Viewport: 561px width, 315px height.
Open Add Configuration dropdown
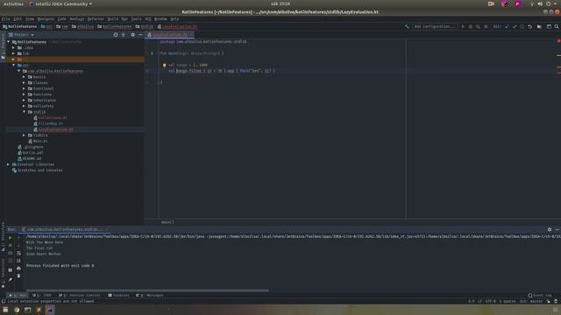435,26
